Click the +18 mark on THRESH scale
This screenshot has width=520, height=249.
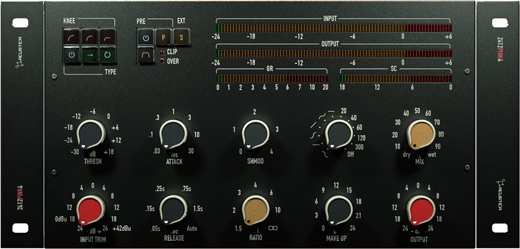[x=109, y=152]
